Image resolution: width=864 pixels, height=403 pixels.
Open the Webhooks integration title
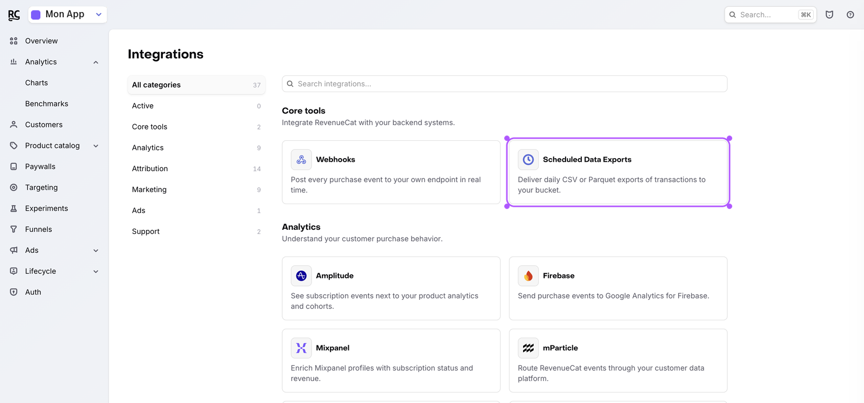336,160
